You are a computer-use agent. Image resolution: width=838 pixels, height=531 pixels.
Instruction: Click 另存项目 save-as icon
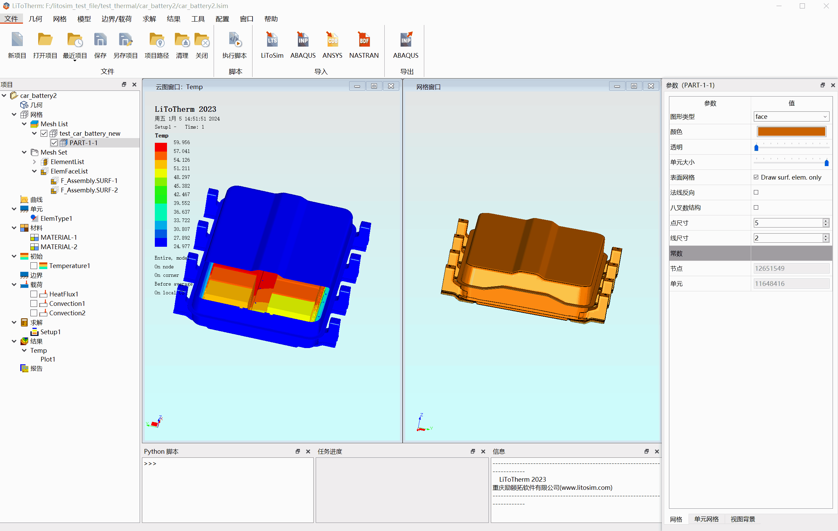[125, 40]
